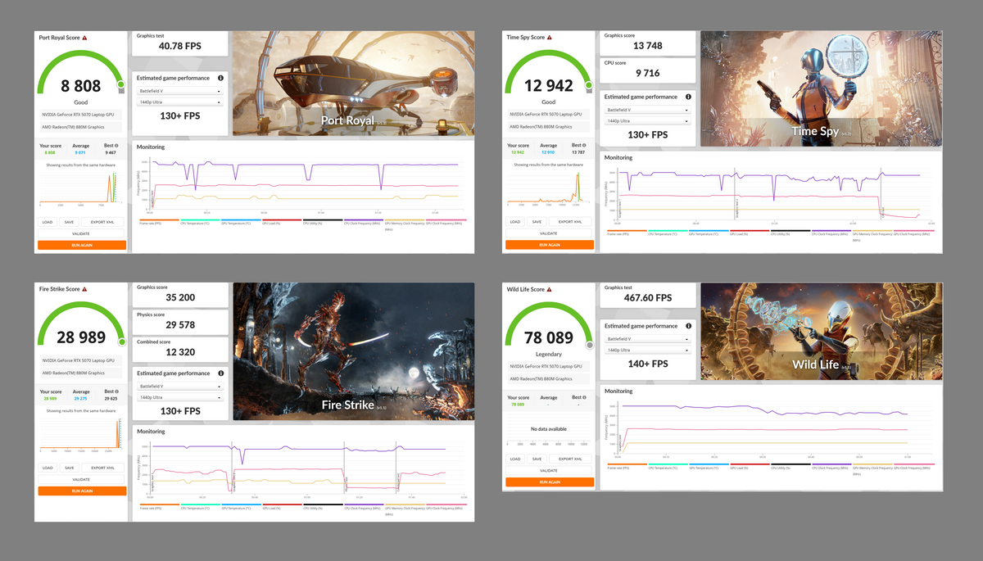Open the 1440p Ultra resolution dropdown in Fire Strike
This screenshot has height=561, width=983.
point(179,397)
